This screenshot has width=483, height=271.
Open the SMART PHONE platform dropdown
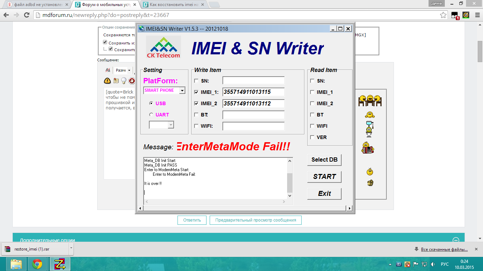pyautogui.click(x=182, y=90)
